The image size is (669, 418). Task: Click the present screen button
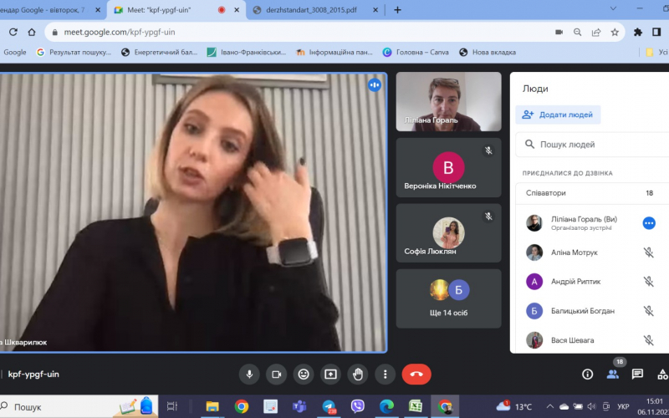coord(330,375)
